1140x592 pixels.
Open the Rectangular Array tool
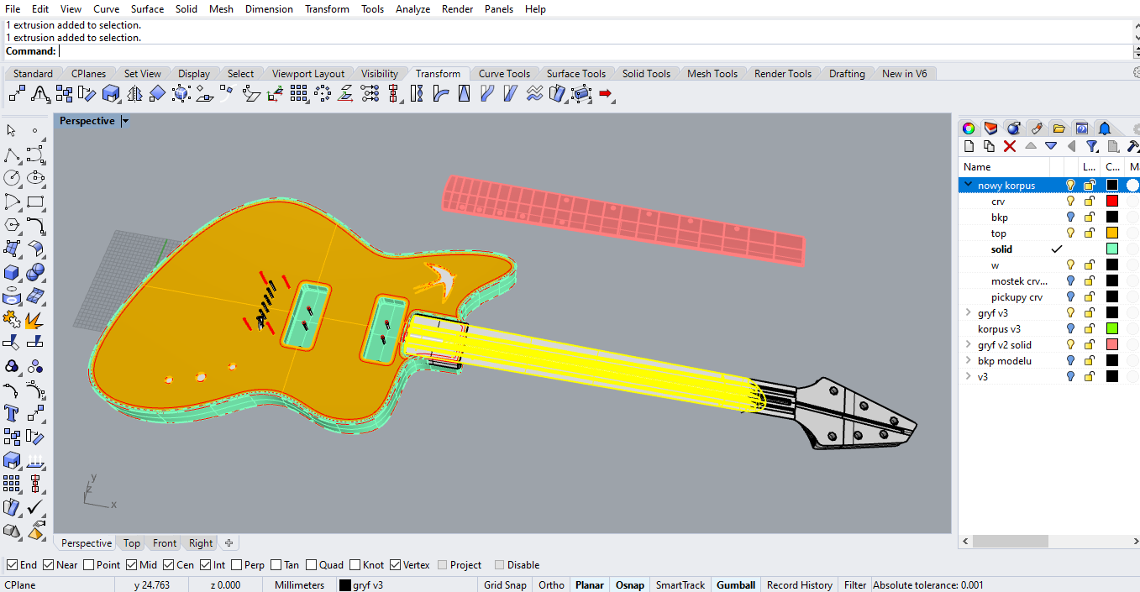click(299, 93)
